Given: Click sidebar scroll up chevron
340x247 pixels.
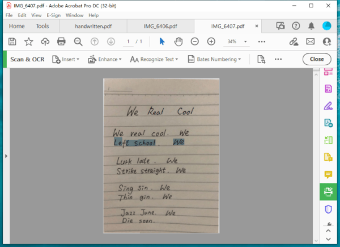Looking at the screenshot, I should [328, 231].
